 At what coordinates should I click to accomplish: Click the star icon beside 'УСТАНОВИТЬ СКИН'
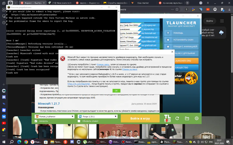coord(168,40)
